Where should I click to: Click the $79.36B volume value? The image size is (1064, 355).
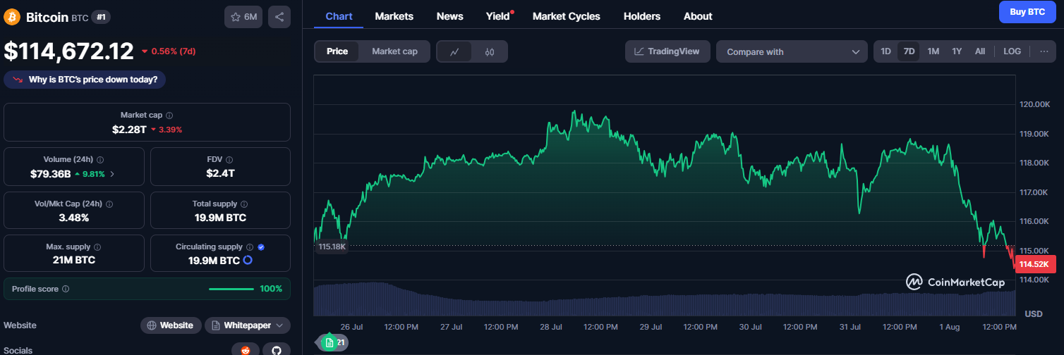coord(50,173)
